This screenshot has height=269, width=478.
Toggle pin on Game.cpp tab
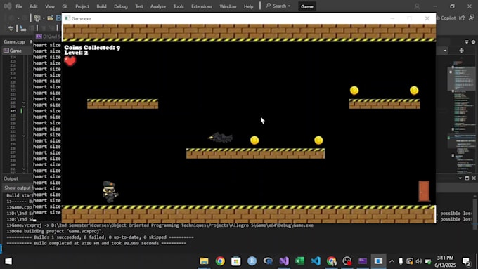point(30,41)
